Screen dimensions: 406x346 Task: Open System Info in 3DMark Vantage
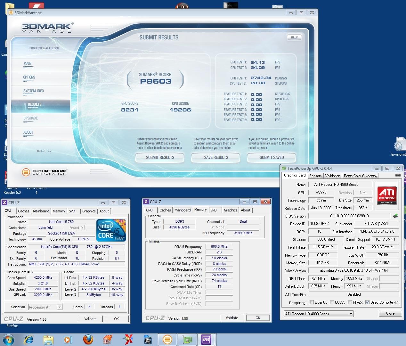33,91
